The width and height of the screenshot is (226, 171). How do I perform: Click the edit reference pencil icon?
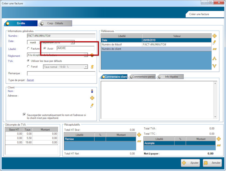coord(214,42)
